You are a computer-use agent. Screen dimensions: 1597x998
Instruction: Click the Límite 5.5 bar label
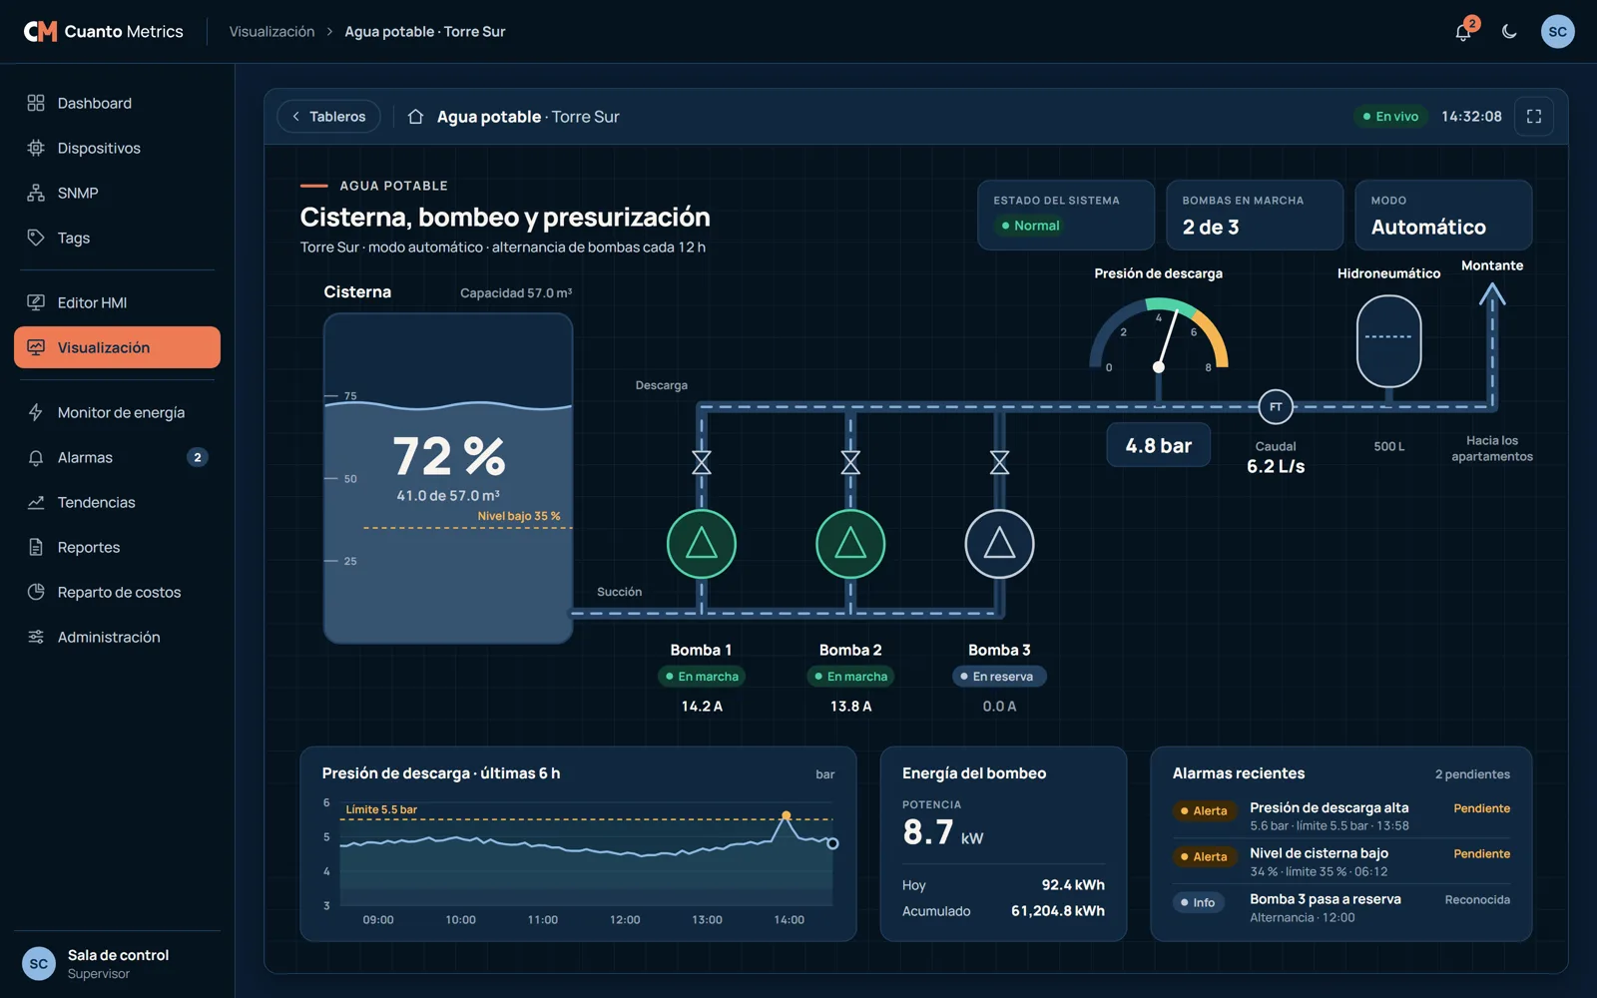pyautogui.click(x=381, y=809)
